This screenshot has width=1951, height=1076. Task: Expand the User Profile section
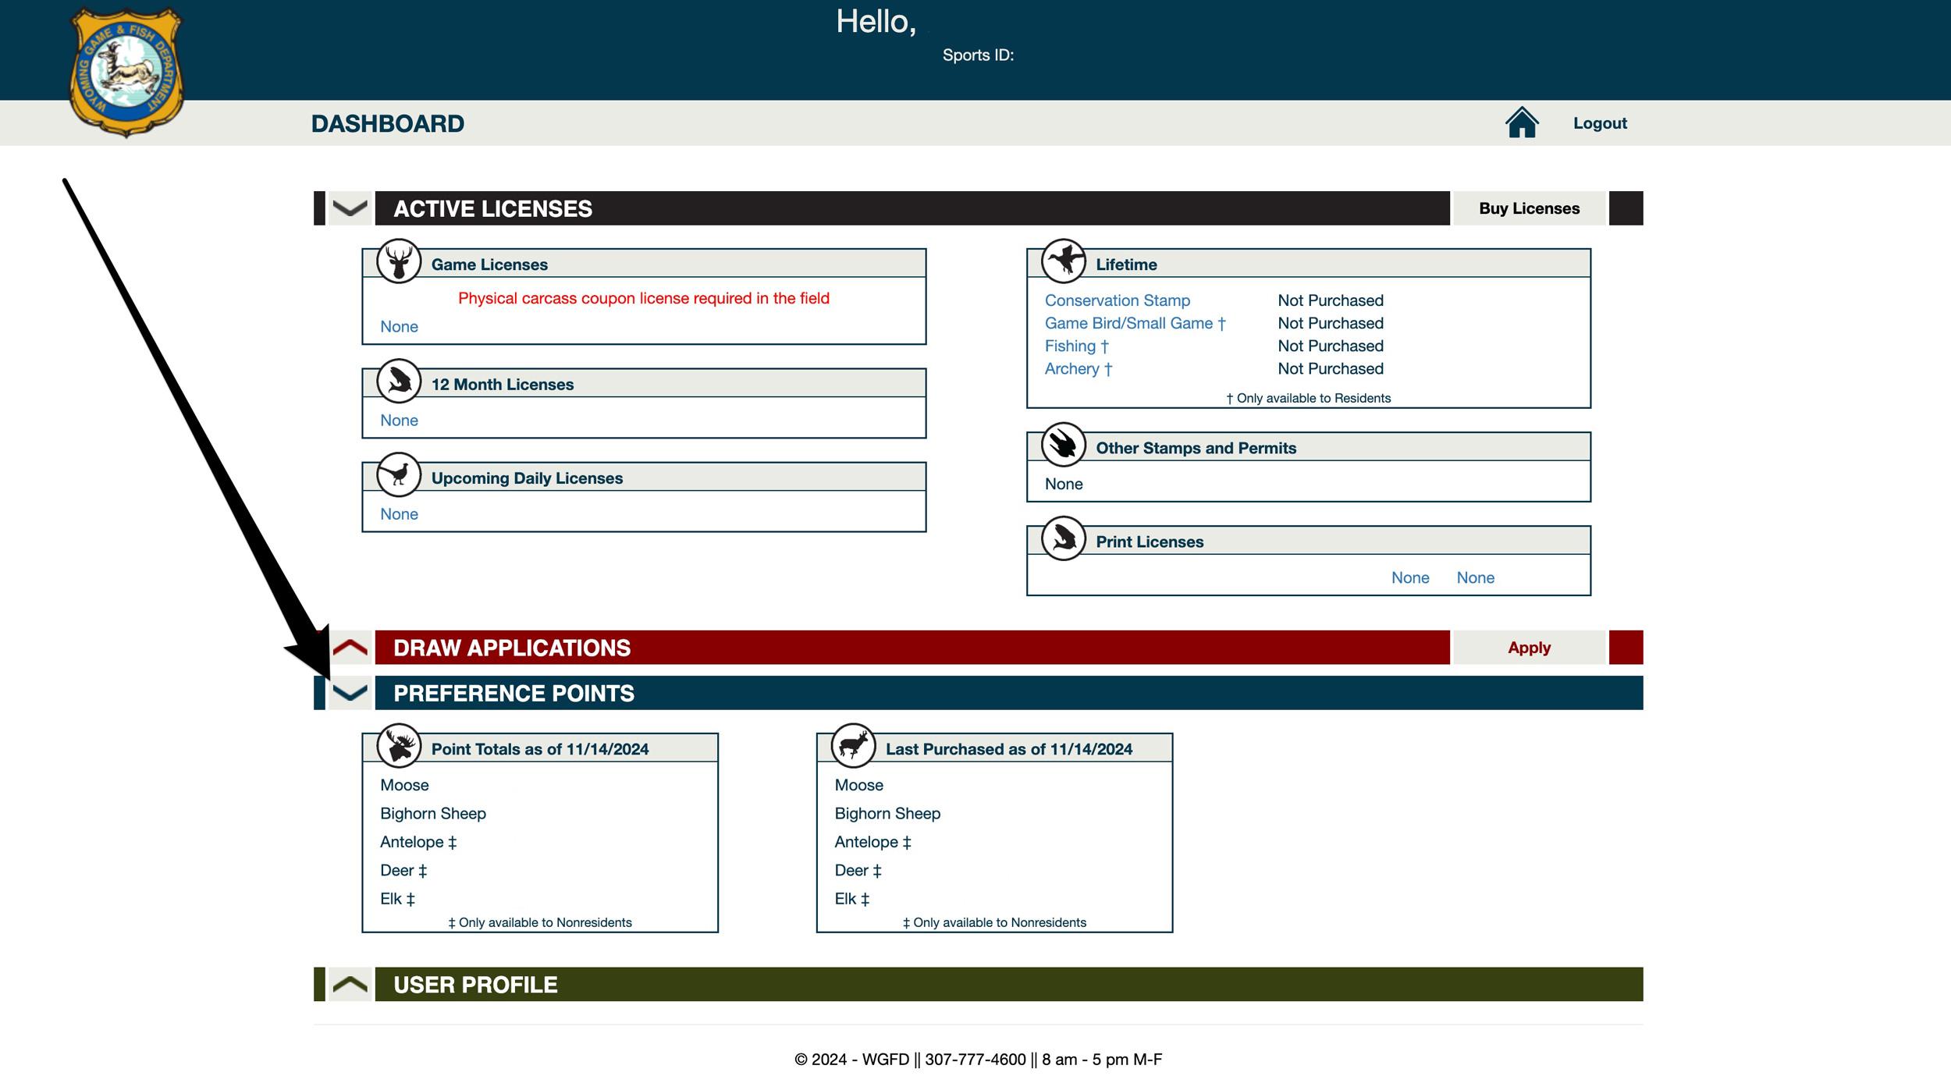pyautogui.click(x=349, y=984)
